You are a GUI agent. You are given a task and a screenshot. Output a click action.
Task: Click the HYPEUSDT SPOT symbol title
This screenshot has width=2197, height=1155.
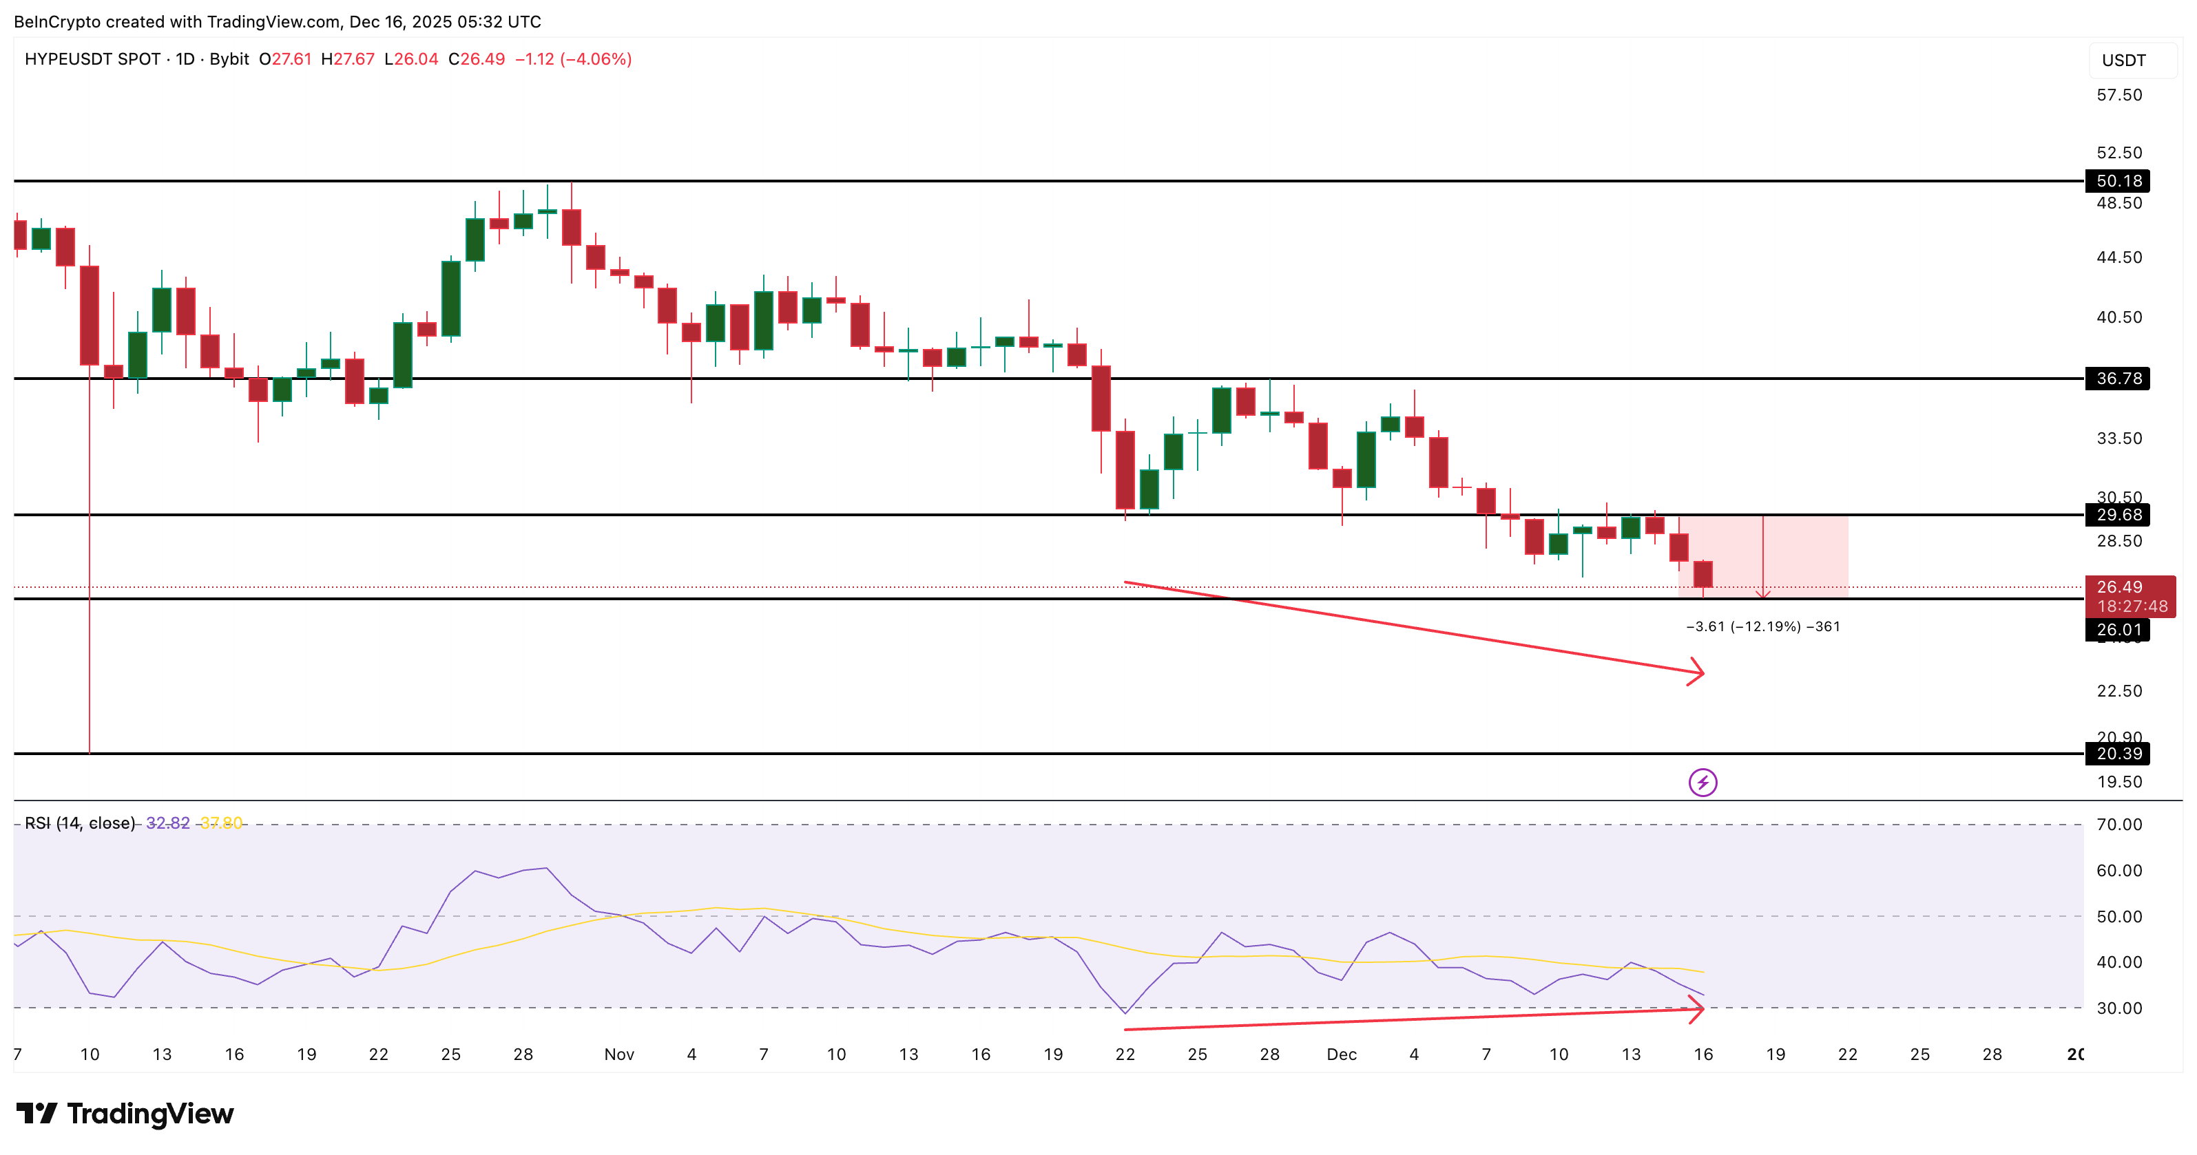92,59
